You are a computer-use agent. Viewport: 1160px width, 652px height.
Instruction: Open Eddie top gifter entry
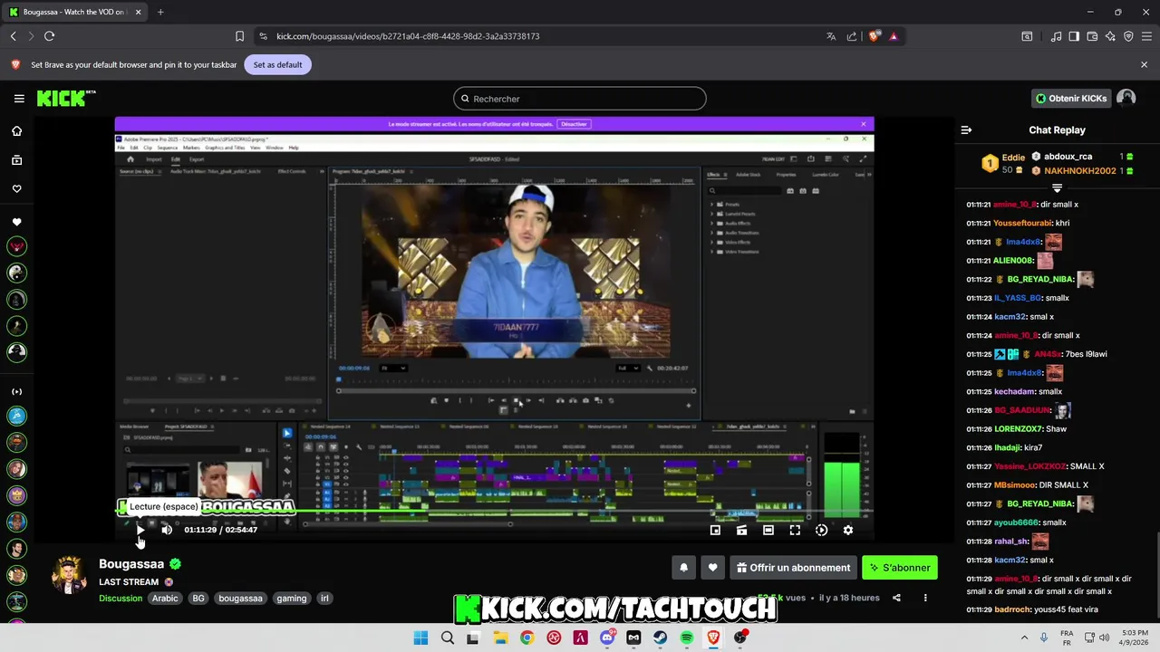coord(1003,164)
